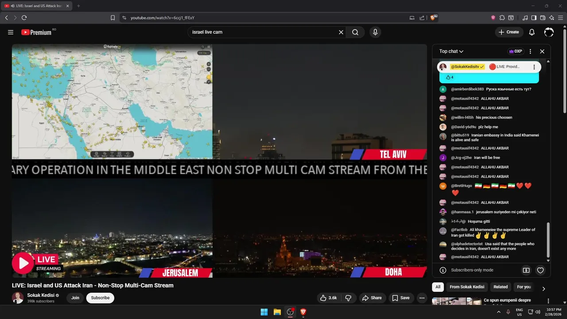The image size is (567, 319).
Task: Open the browser extensions puzzle icon
Action: pos(502,18)
